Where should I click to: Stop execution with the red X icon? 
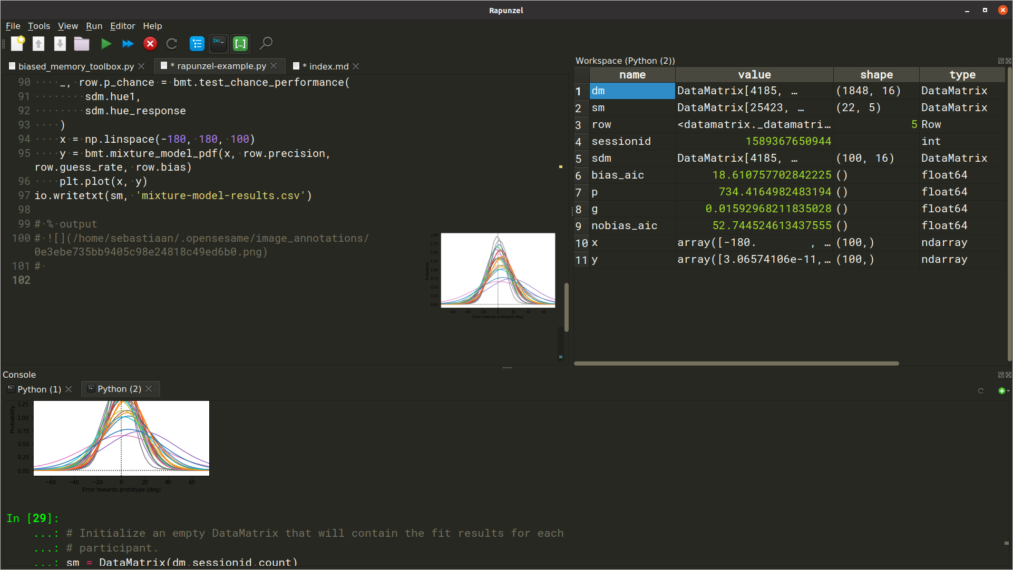(x=150, y=44)
